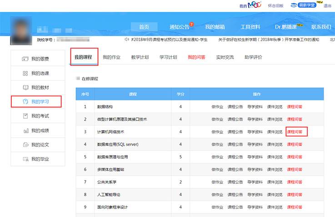The image size is (335, 217).
Task: Open 课程问答 for 面向对象程序设计
Action: 295,207
